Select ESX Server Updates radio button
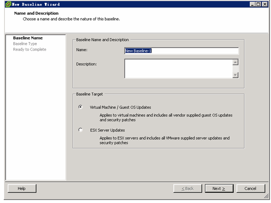The width and height of the screenshot is (271, 203). [80, 130]
